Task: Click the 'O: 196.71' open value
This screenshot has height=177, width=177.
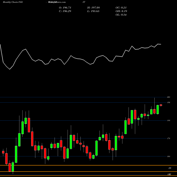Action: click(x=65, y=8)
